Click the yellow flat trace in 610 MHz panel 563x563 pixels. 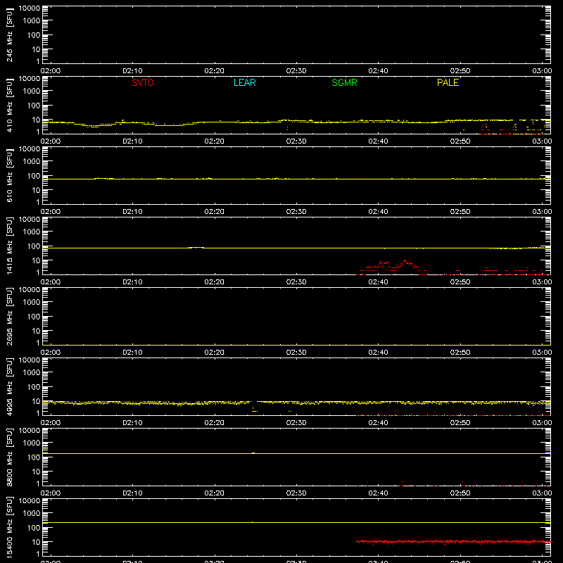click(296, 179)
